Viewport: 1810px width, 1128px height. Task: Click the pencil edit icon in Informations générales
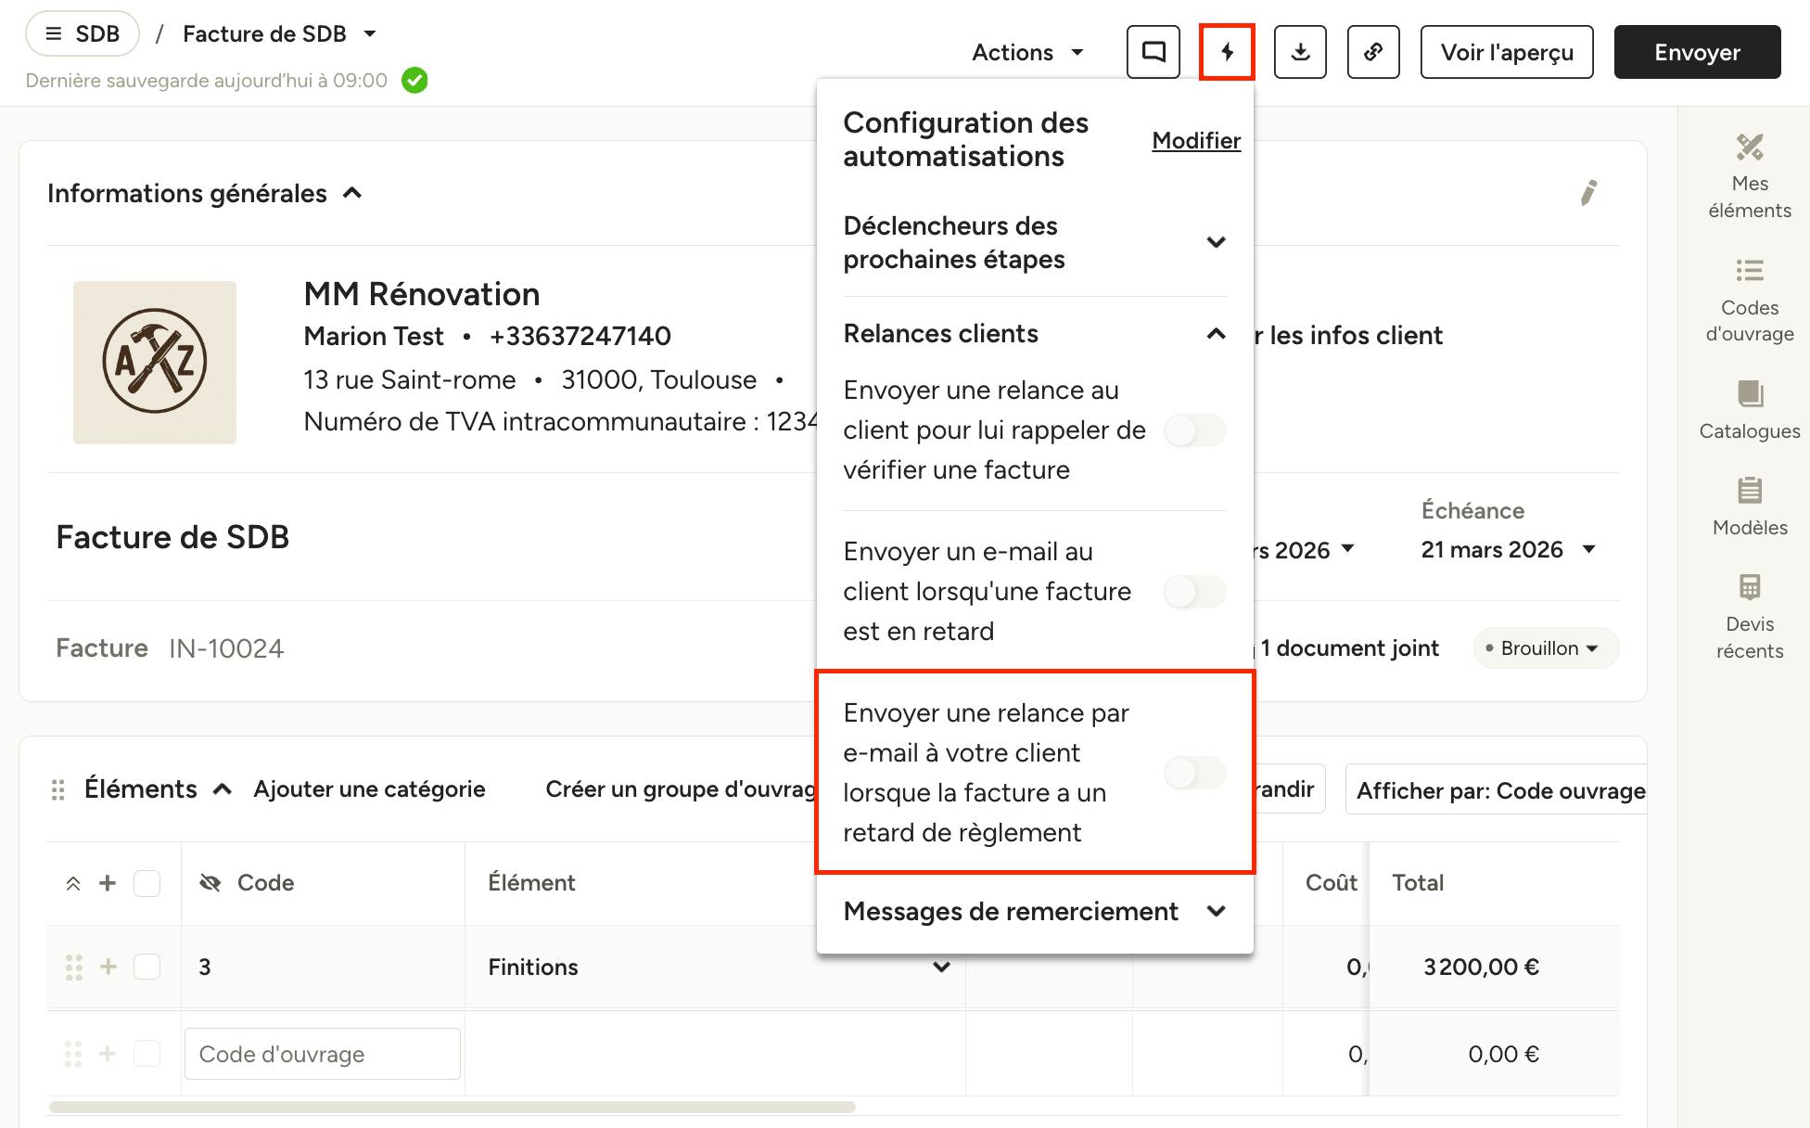(1588, 193)
